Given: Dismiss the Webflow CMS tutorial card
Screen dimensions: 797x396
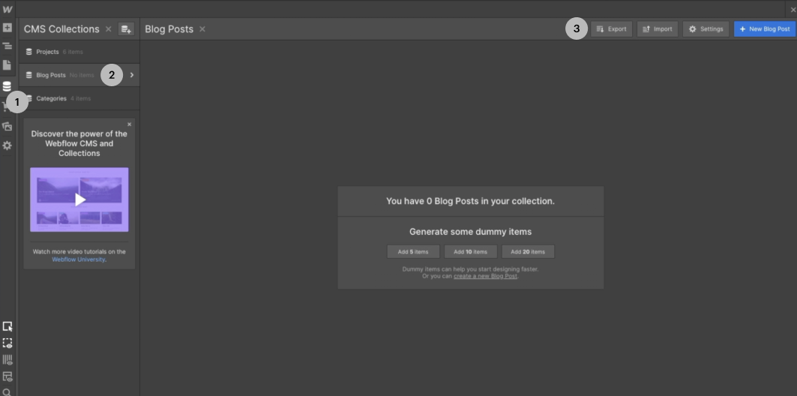Looking at the screenshot, I should pyautogui.click(x=129, y=124).
